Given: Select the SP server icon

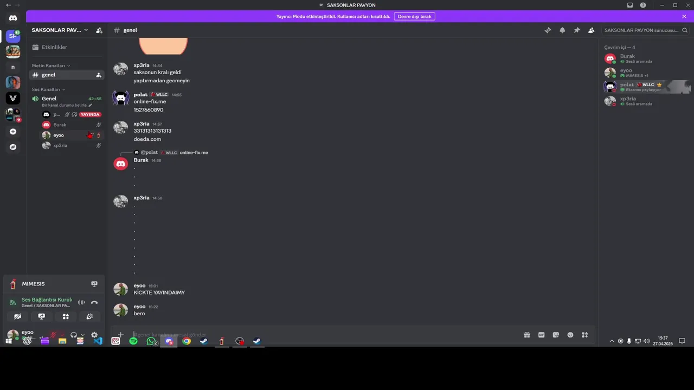Looking at the screenshot, I should 13,36.
